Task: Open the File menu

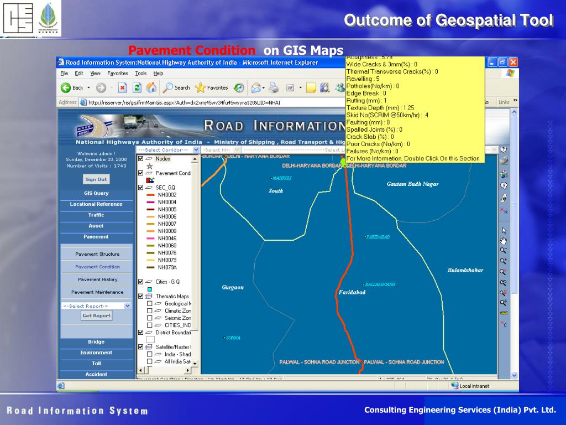Action: (64, 73)
